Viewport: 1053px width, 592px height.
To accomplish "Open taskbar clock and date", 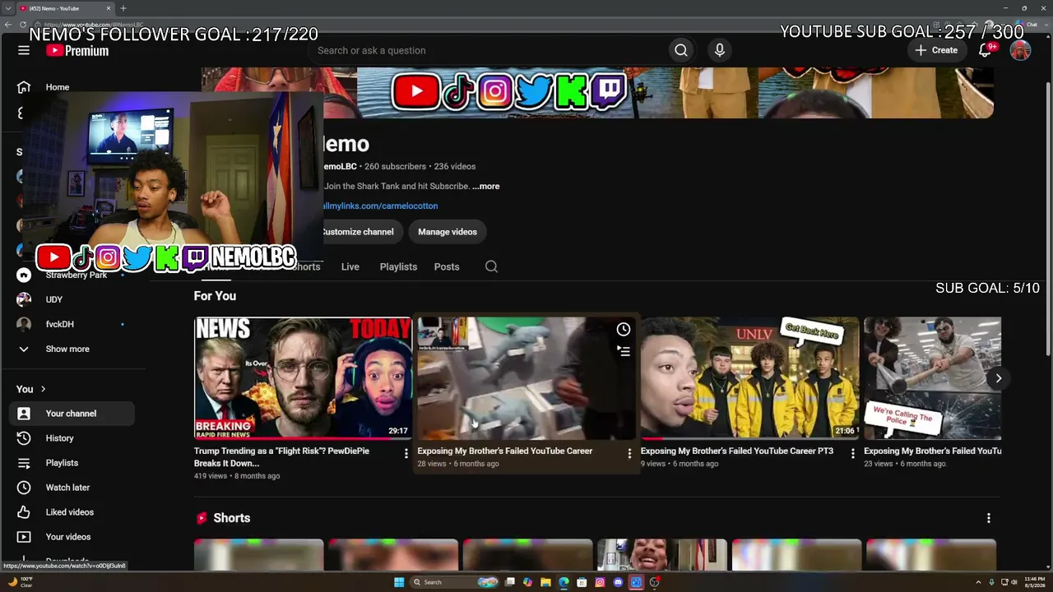I will pos(1035,582).
